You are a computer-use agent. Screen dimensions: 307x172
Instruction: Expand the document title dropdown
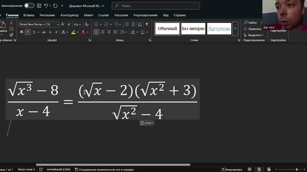[x=103, y=6]
